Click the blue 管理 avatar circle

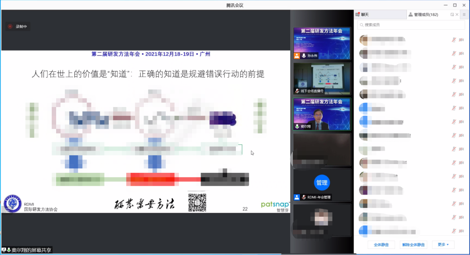[322, 183]
